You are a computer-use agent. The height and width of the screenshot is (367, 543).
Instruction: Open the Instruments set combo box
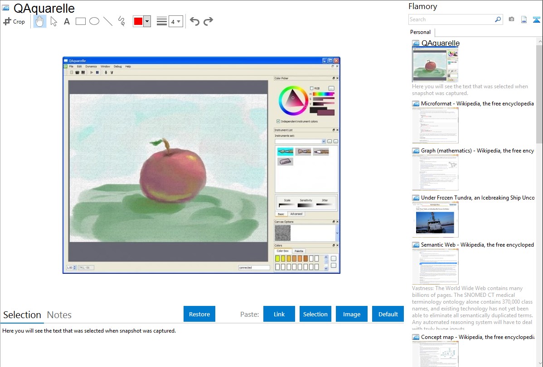coord(300,141)
